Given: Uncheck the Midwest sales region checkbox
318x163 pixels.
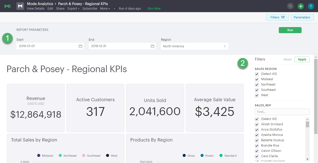Looking at the screenshot, I should [x=257, y=79].
